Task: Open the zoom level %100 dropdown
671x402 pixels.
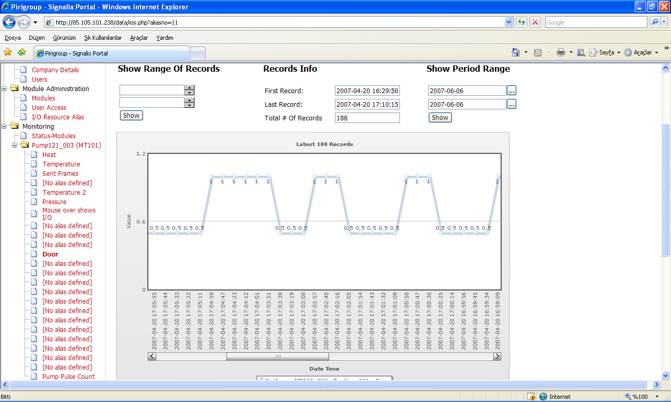Action: [657, 397]
